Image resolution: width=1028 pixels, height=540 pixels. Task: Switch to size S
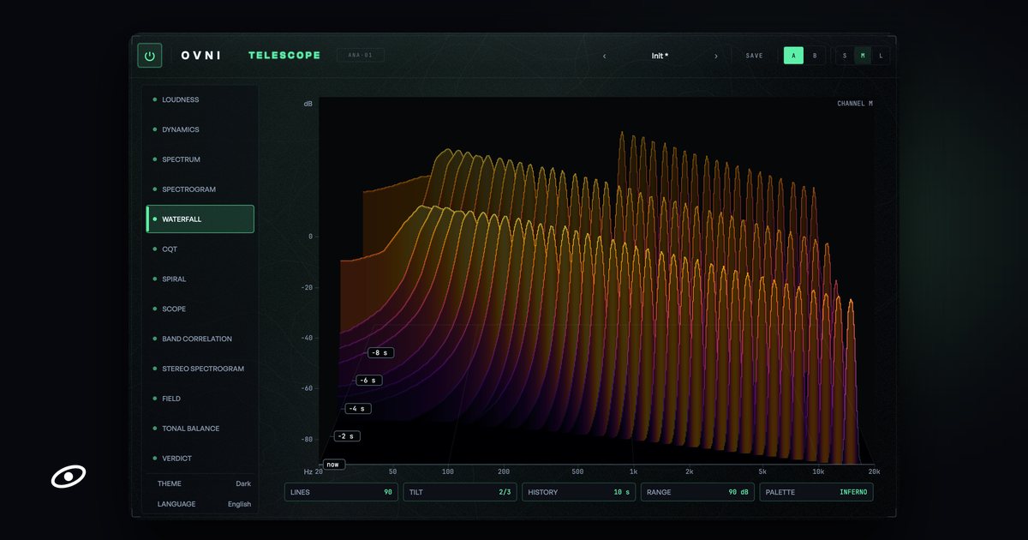coord(845,56)
